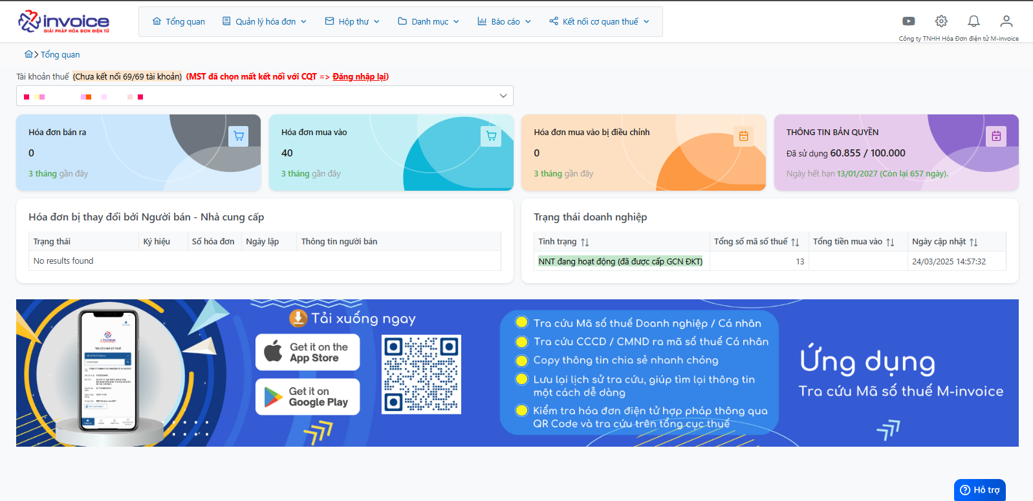Open the Hỗ trợ support button
The width and height of the screenshot is (1033, 501).
click(x=979, y=490)
